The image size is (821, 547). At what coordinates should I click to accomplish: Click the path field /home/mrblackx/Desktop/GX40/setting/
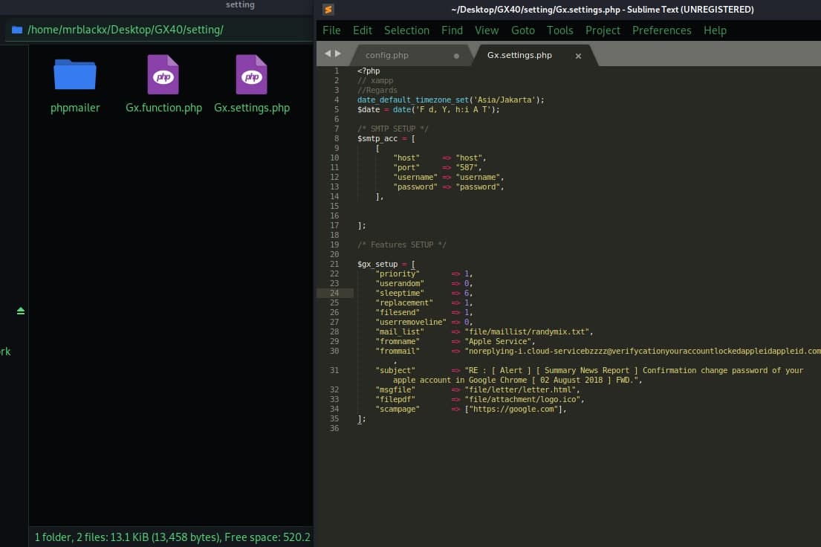[160, 30]
